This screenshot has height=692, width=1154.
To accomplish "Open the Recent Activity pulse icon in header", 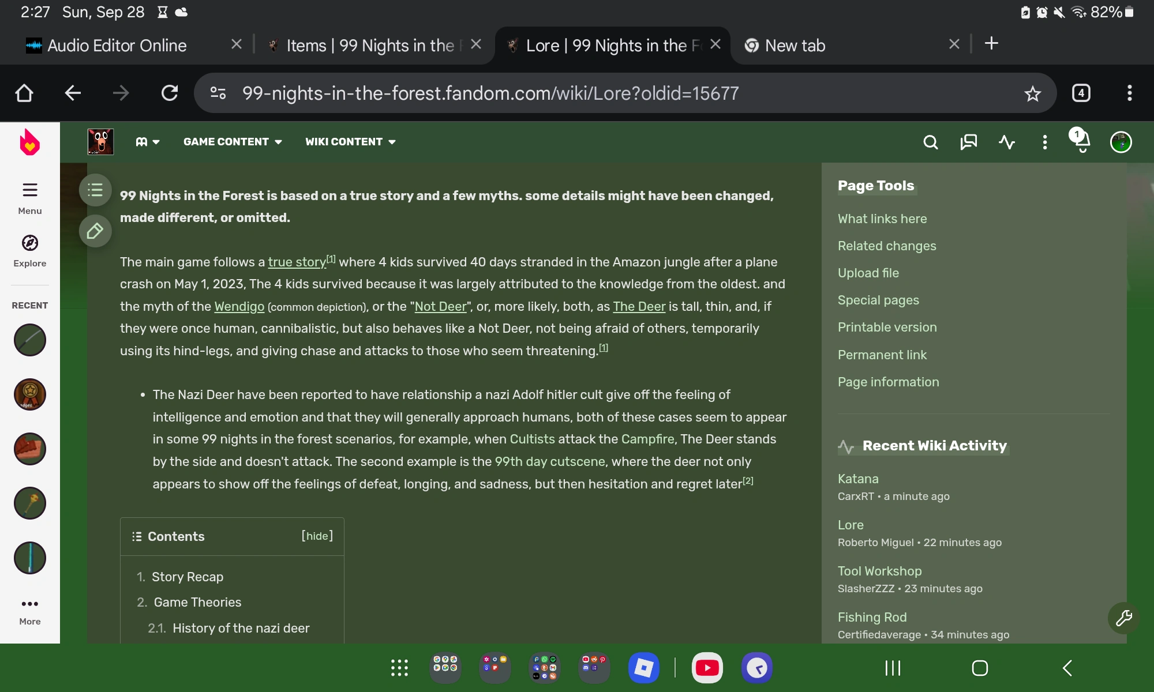I will click(x=1006, y=142).
